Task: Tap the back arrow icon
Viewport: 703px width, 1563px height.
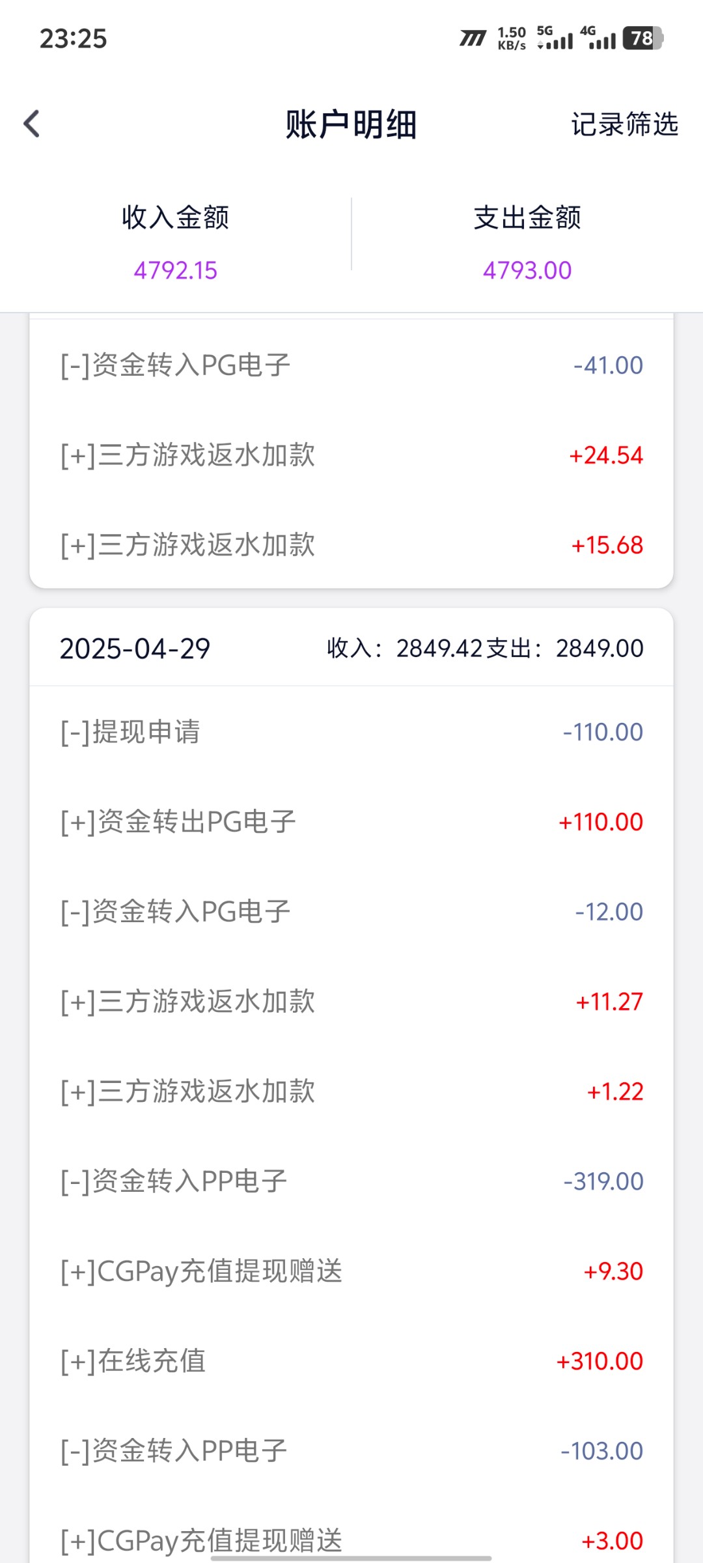Action: pyautogui.click(x=31, y=124)
